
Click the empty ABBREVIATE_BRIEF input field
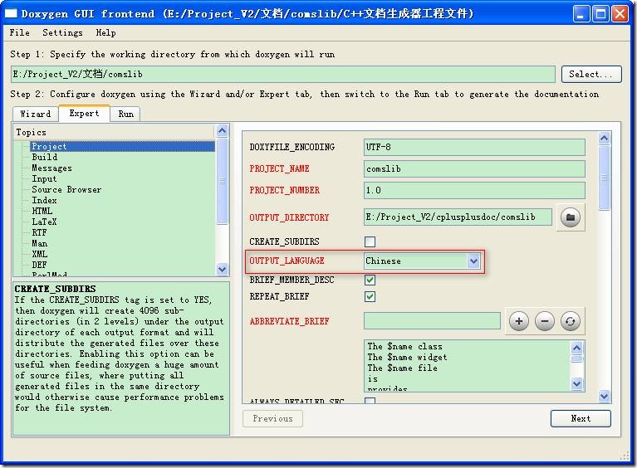click(x=432, y=321)
